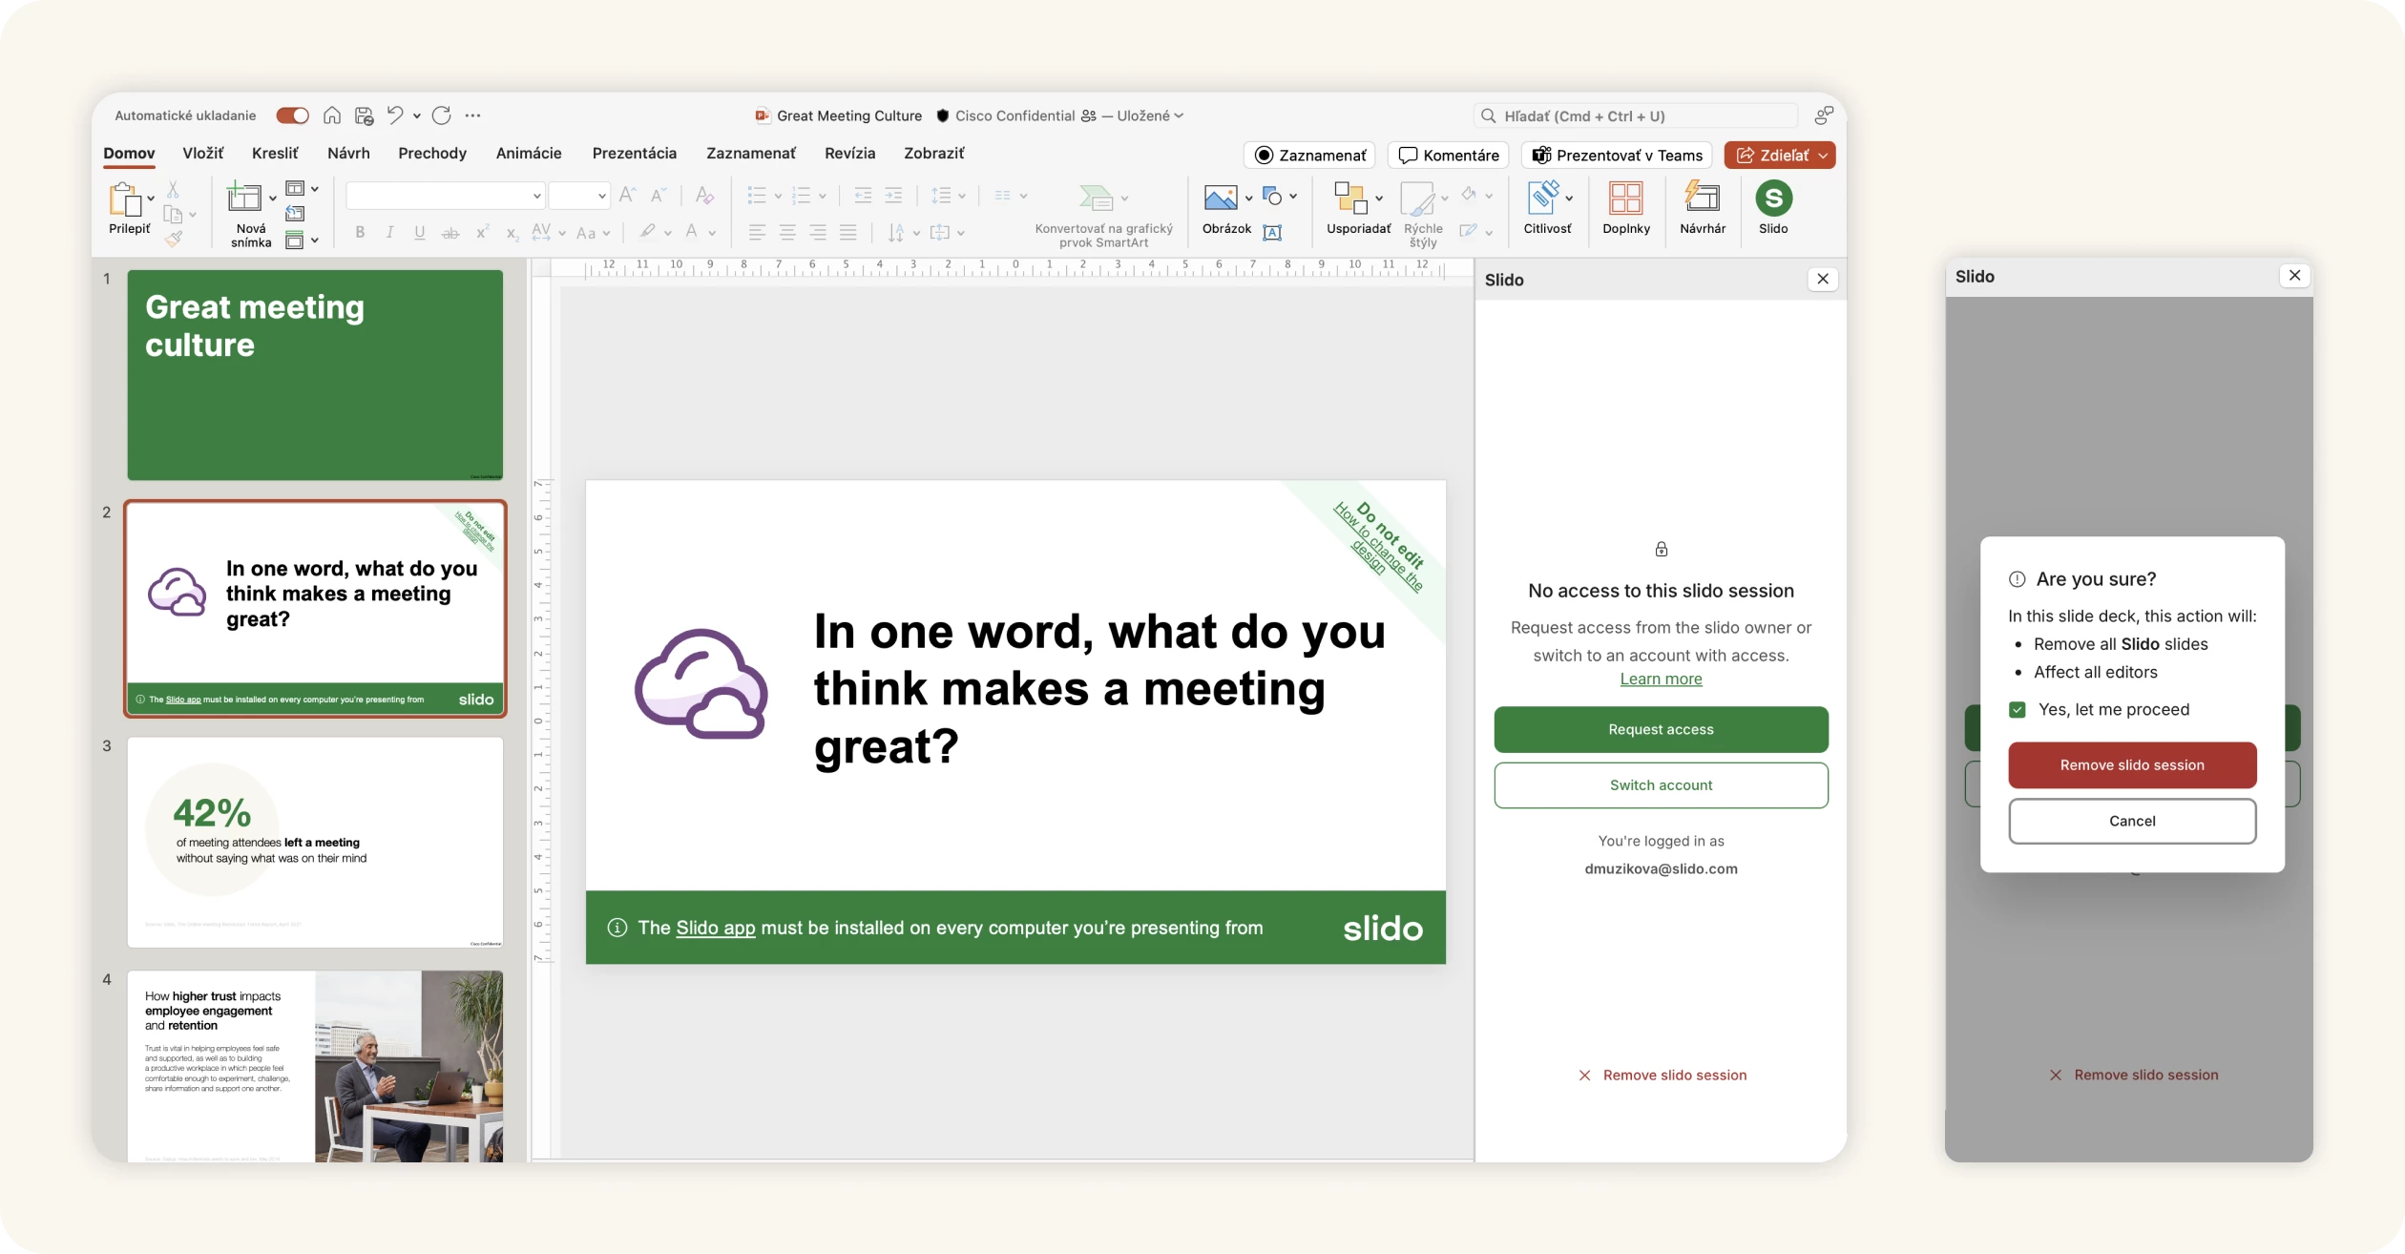Click the increase font size icon
Screen dimensions: 2405x1254
point(627,195)
